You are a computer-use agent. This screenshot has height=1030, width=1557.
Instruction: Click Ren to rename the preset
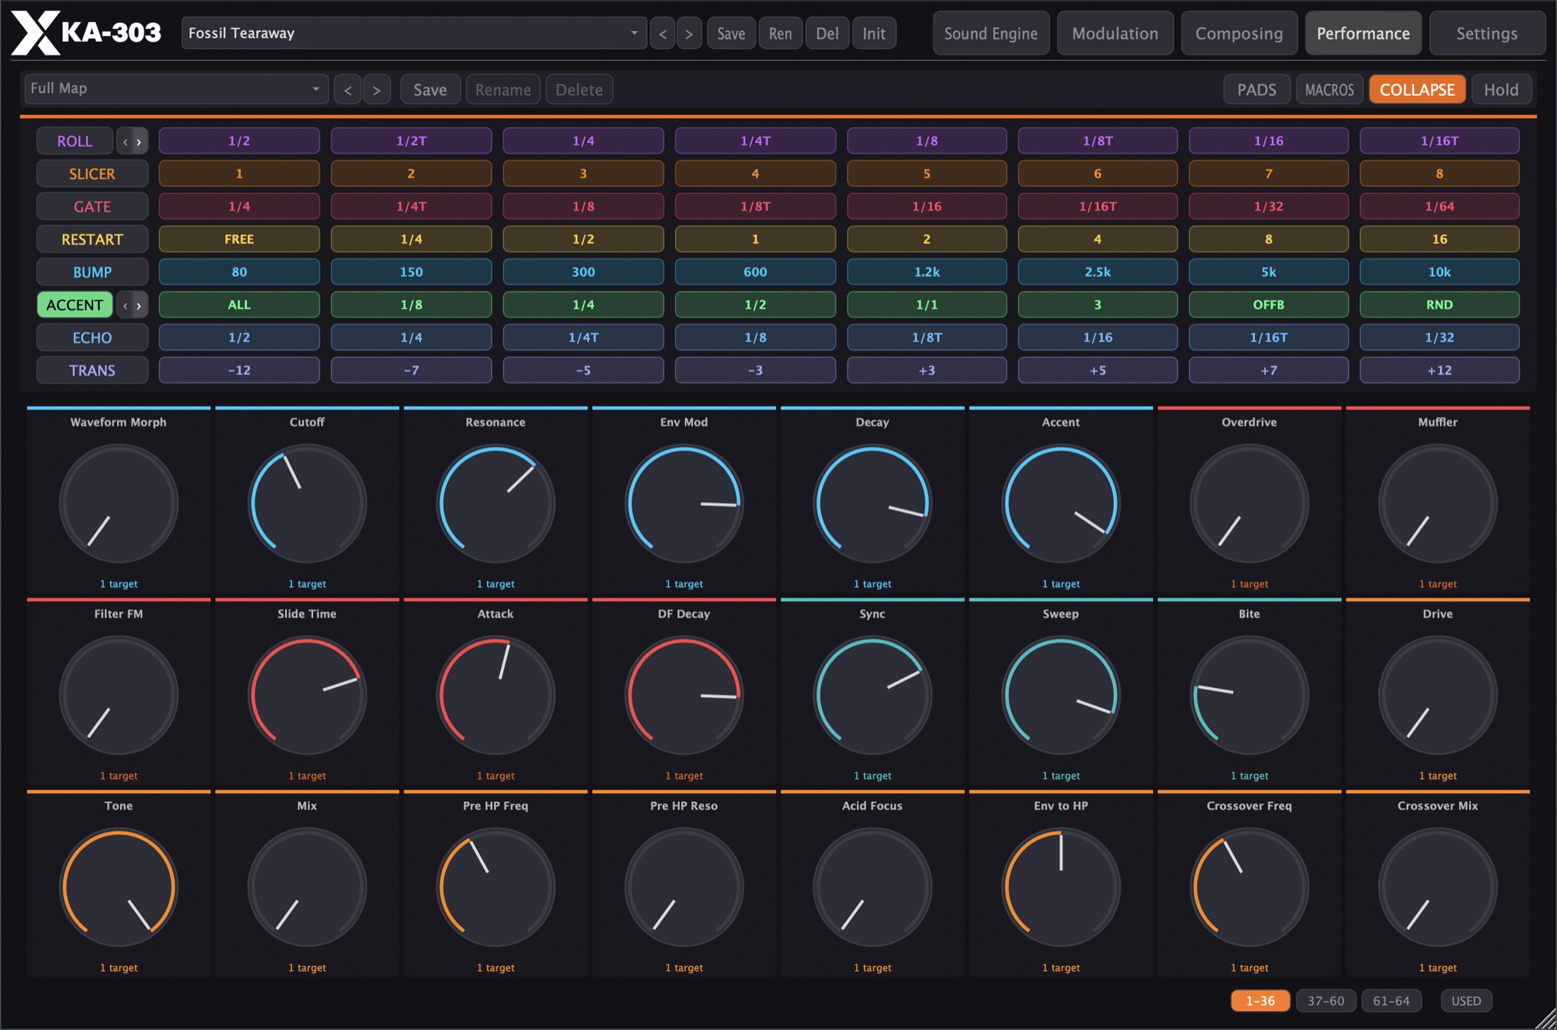(x=780, y=33)
